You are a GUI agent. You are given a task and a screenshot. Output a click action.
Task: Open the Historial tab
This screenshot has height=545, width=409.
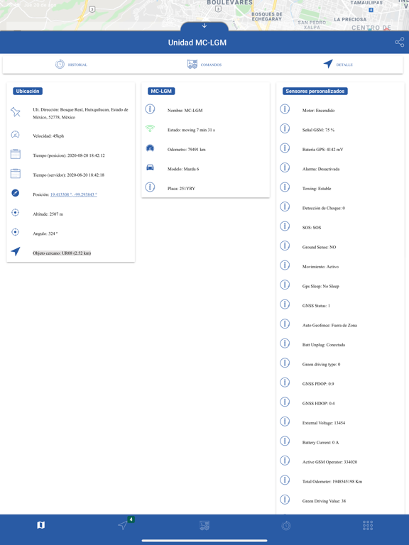[x=71, y=65]
